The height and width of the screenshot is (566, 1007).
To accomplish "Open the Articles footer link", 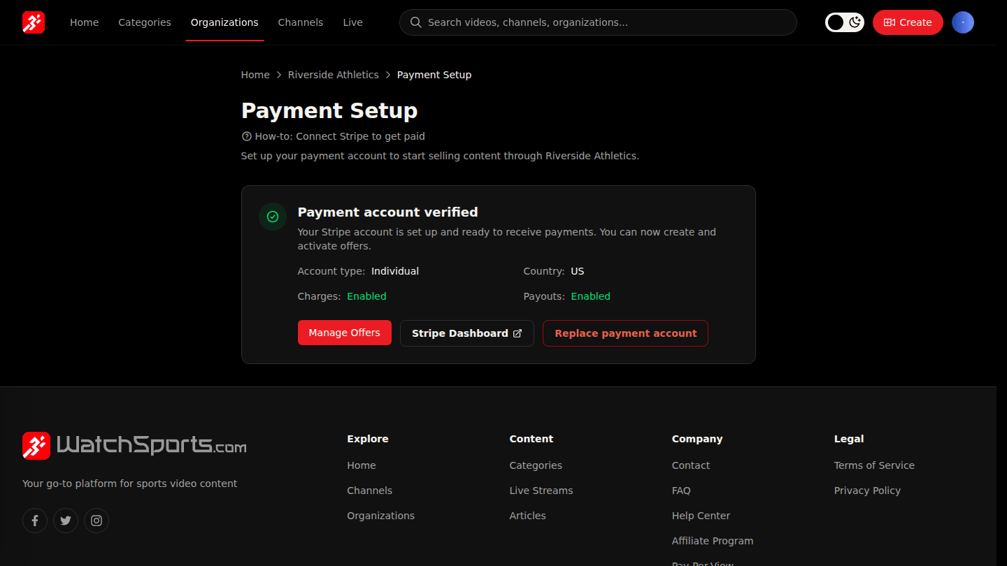I will pos(528,516).
